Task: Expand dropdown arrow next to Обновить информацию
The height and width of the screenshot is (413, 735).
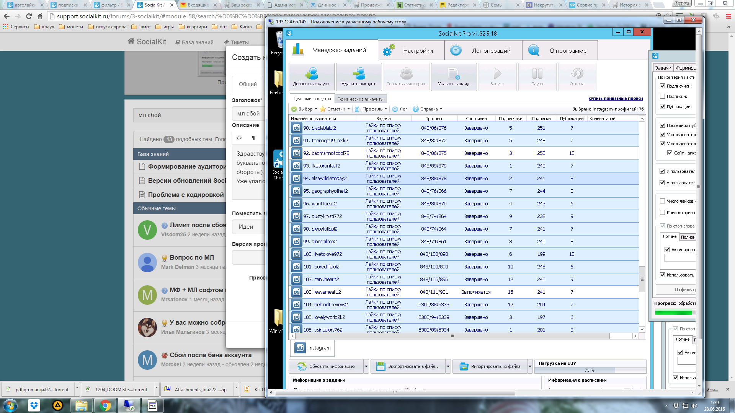Action: tap(366, 366)
